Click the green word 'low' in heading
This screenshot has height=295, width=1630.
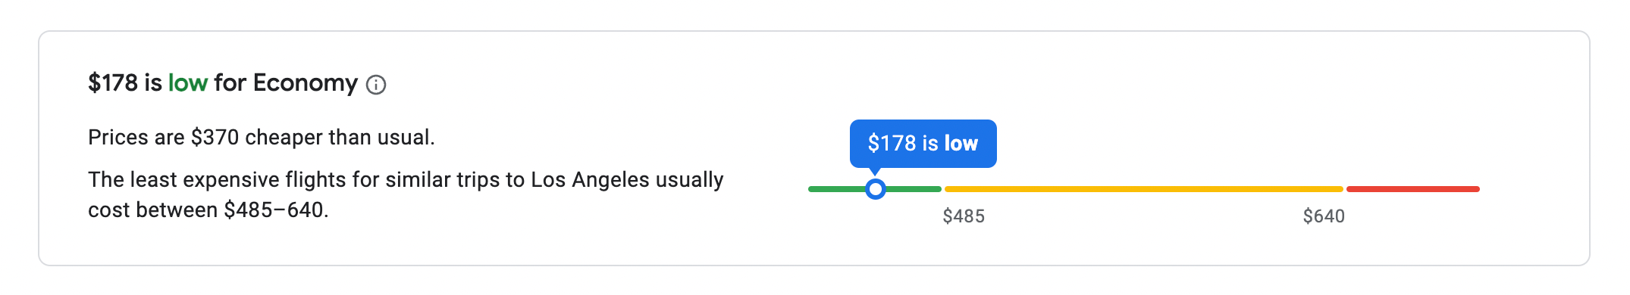[188, 83]
